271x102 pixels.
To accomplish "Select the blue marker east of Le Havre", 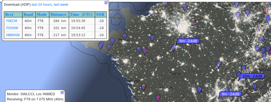I will click(185, 7).
